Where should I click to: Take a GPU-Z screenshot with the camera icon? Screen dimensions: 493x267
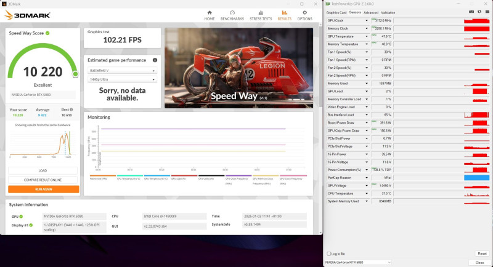coord(471,12)
